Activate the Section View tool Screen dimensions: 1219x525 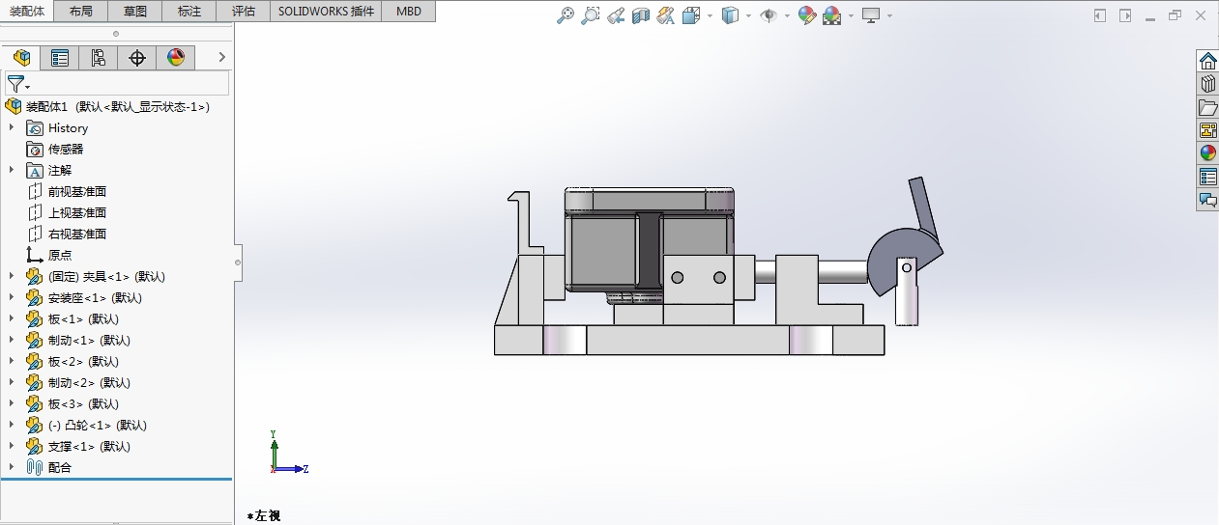coord(641,15)
